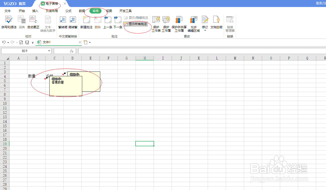
Task: Click the 登录 login link
Action: tap(319, 3)
